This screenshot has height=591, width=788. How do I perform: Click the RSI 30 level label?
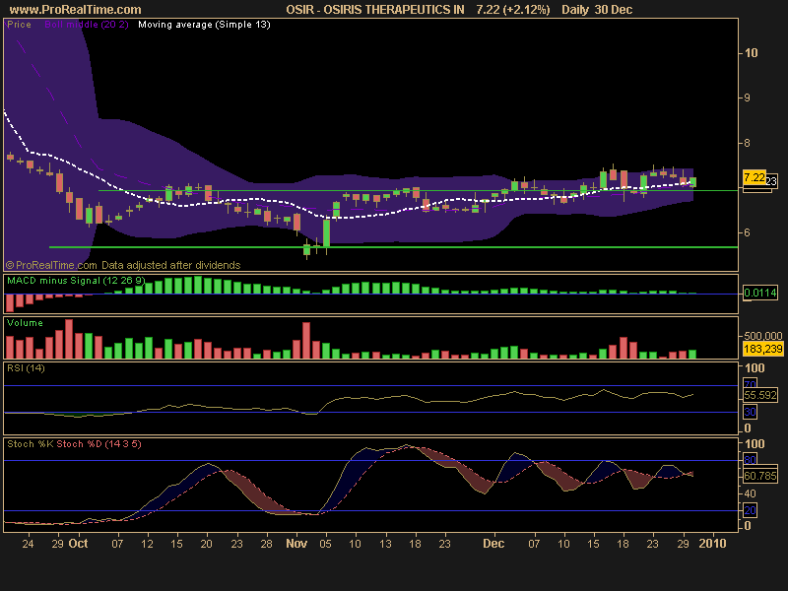pos(750,412)
